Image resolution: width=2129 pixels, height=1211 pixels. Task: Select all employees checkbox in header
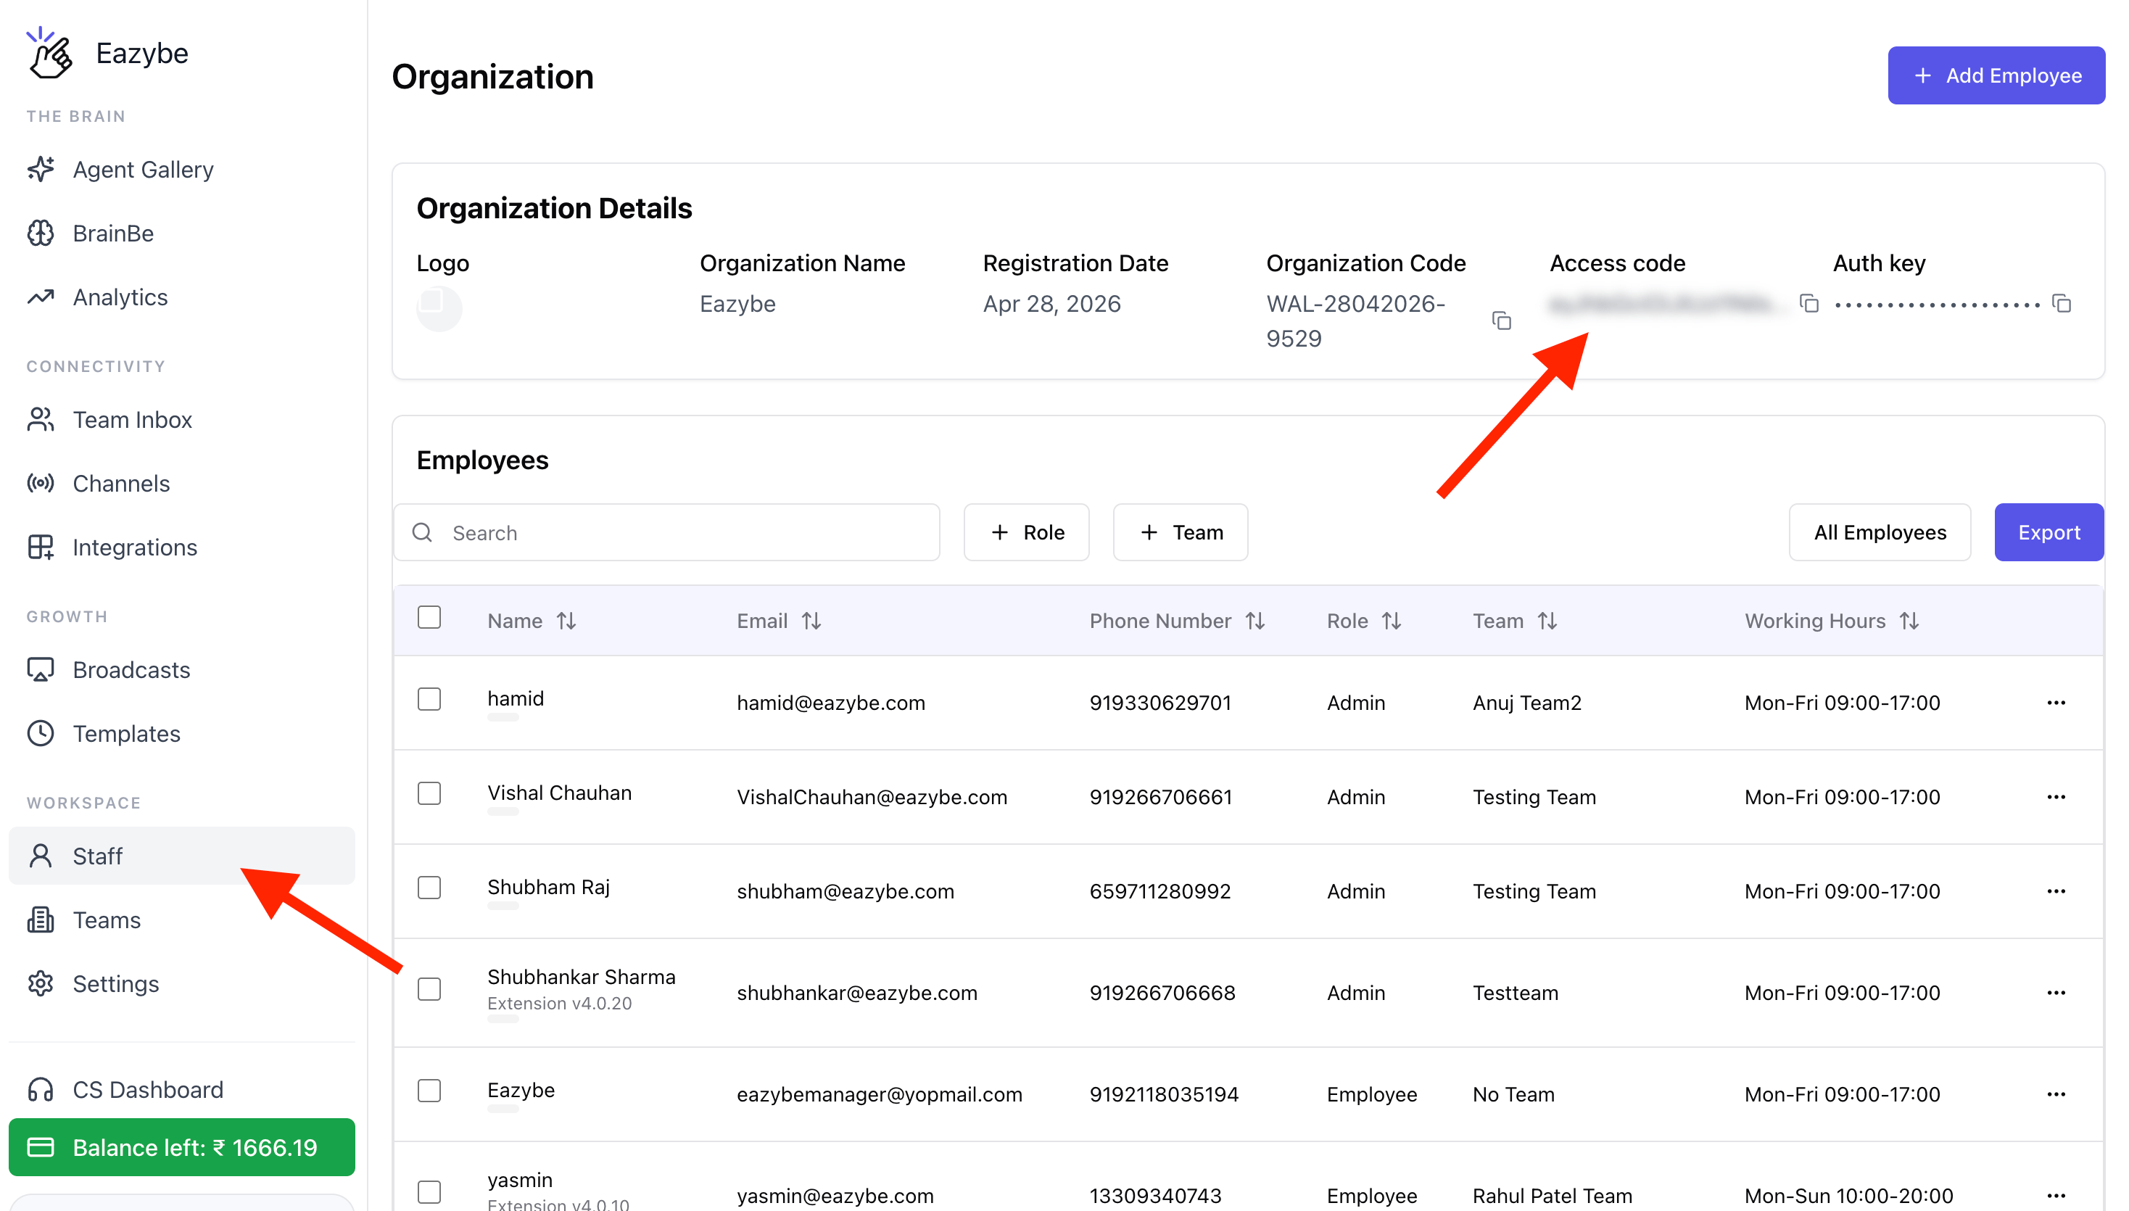(429, 618)
